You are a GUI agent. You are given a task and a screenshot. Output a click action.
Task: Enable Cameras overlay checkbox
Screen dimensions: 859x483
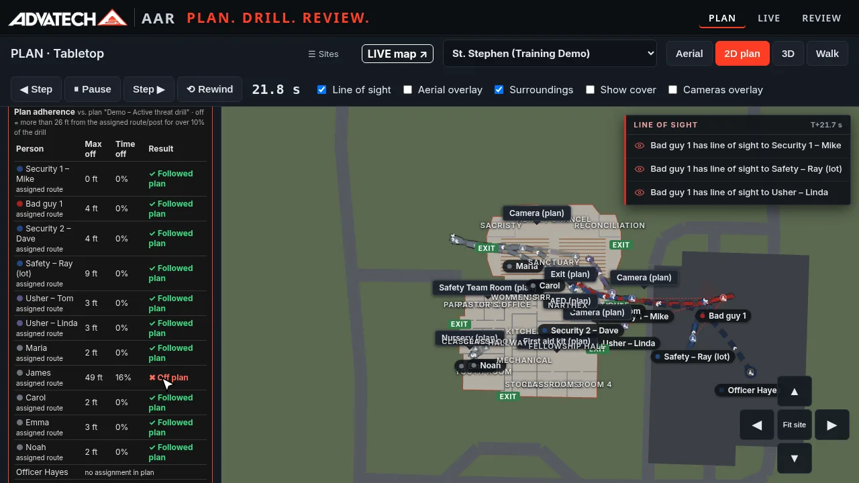pos(672,89)
